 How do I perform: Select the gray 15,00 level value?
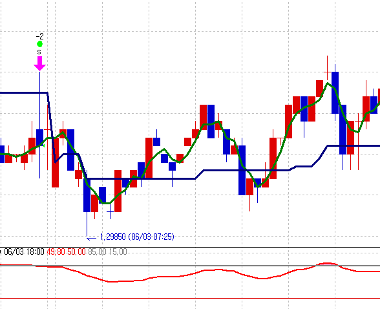click(x=118, y=252)
